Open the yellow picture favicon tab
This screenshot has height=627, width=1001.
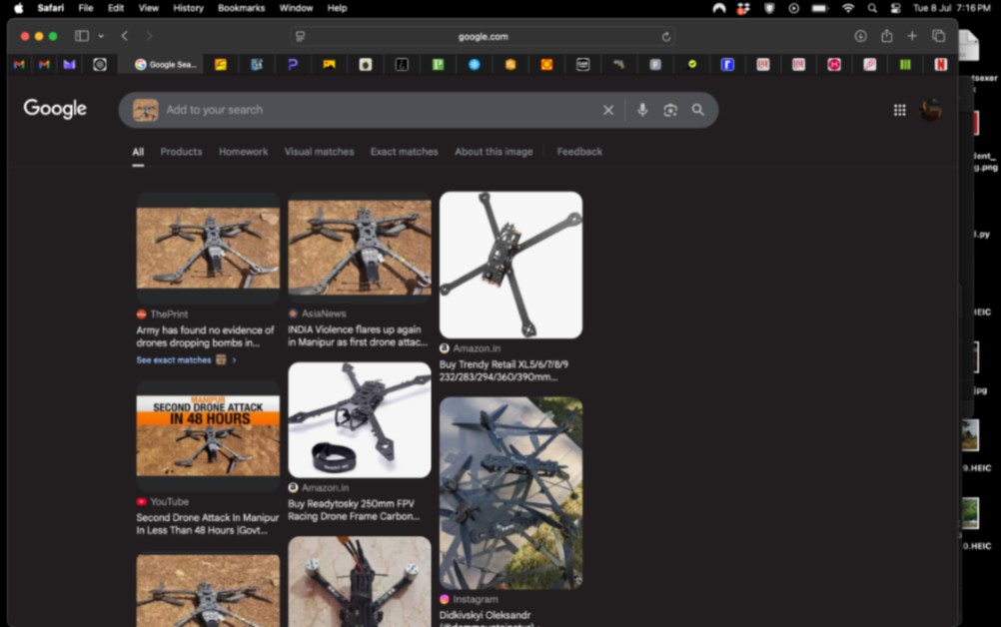click(x=330, y=65)
